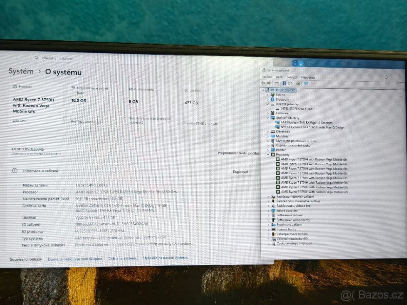Viewport: 407px width, 305px height.
Task: Click the Správce zařízení title bar icon
Action: pos(264,70)
